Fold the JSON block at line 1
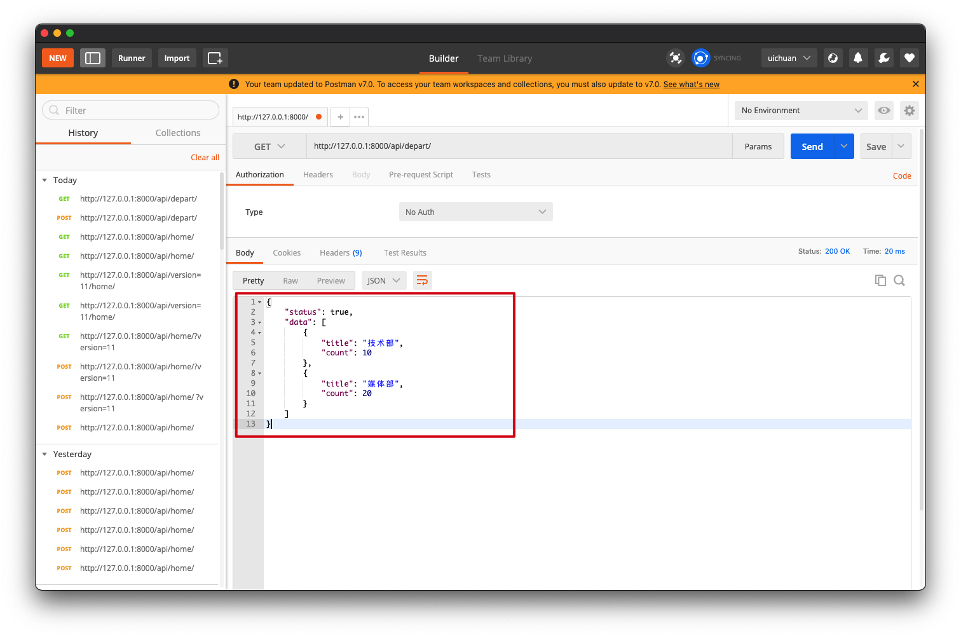961x637 pixels. pos(260,302)
